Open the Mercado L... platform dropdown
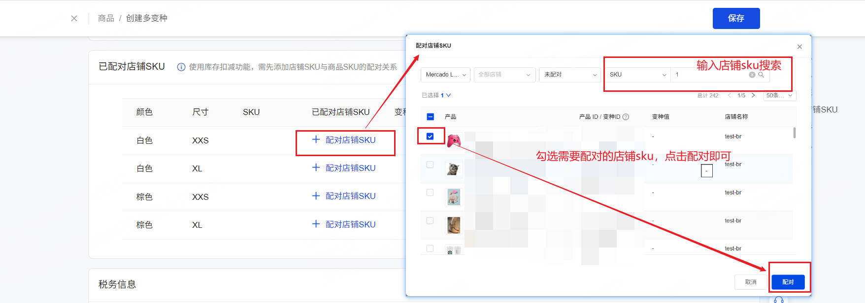Viewport: 865px width, 303px height. [445, 75]
